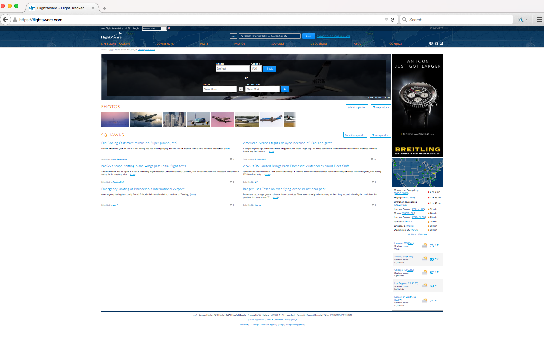Click the header flight search field
This screenshot has width=544, height=340.
270,36
